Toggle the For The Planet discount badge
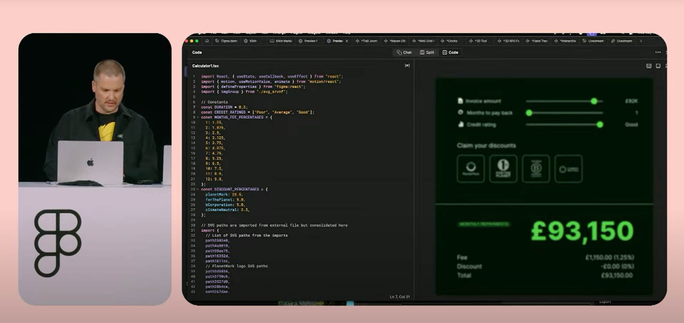The height and width of the screenshot is (323, 684). (x=503, y=169)
